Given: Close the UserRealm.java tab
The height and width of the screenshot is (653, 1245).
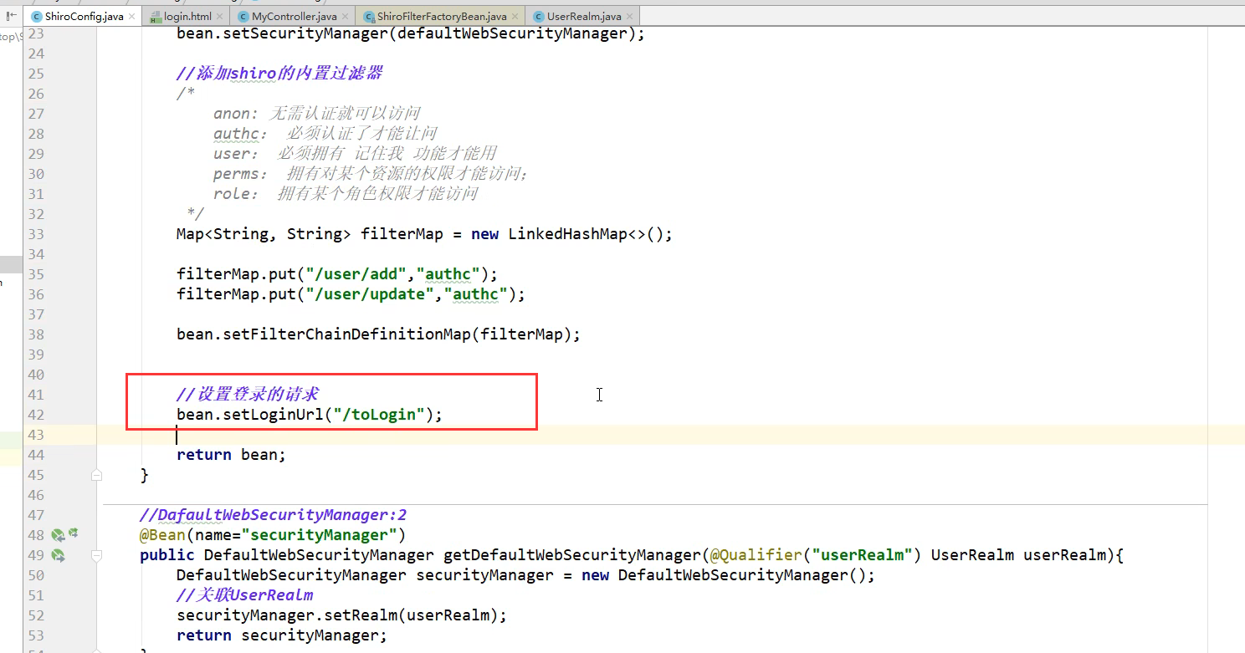Looking at the screenshot, I should click(x=630, y=17).
